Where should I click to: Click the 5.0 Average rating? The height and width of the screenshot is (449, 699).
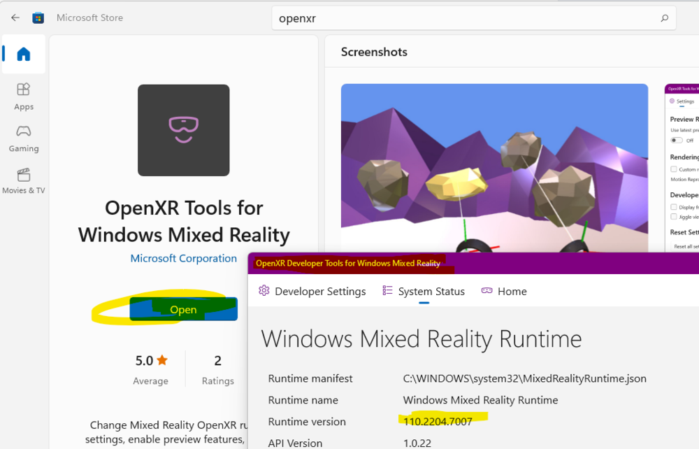pyautogui.click(x=151, y=369)
